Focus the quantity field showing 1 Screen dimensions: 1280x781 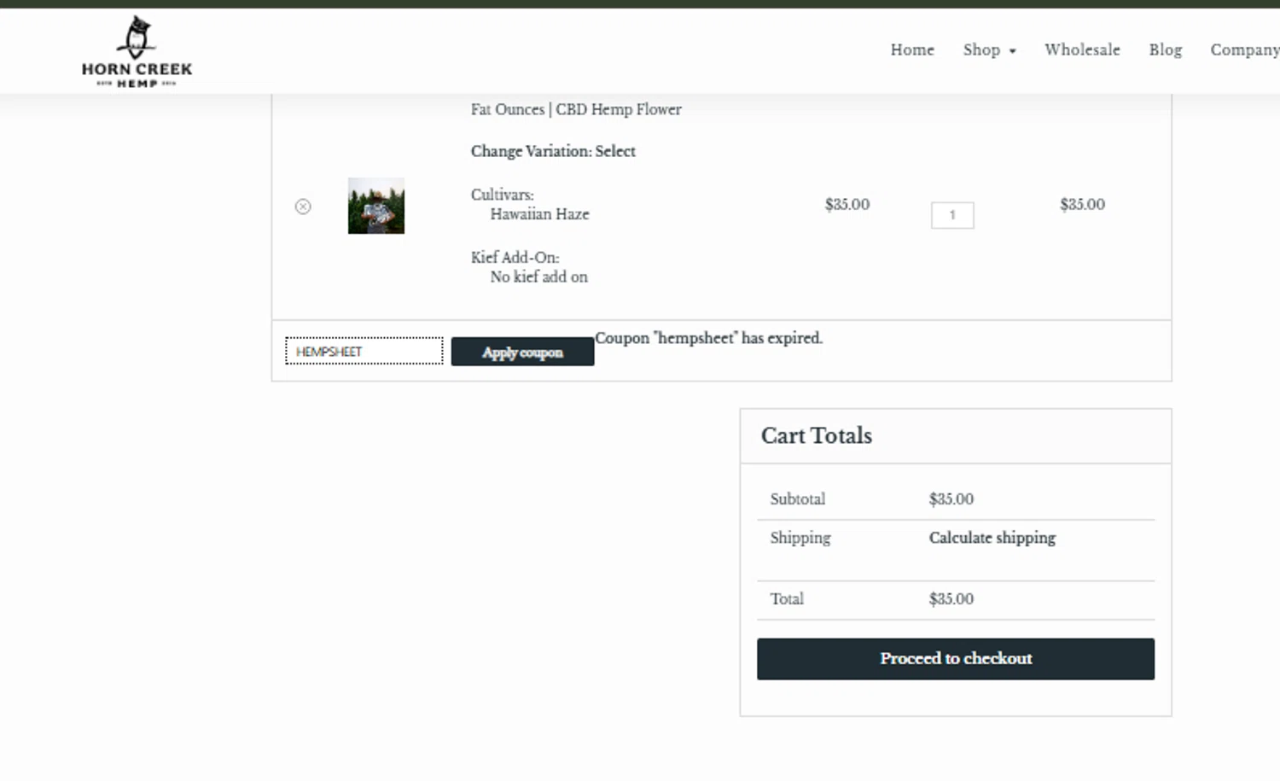[952, 215]
